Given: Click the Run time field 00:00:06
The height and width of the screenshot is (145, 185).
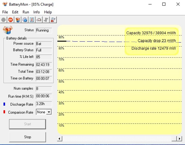Looking at the screenshot, I should [44, 96].
